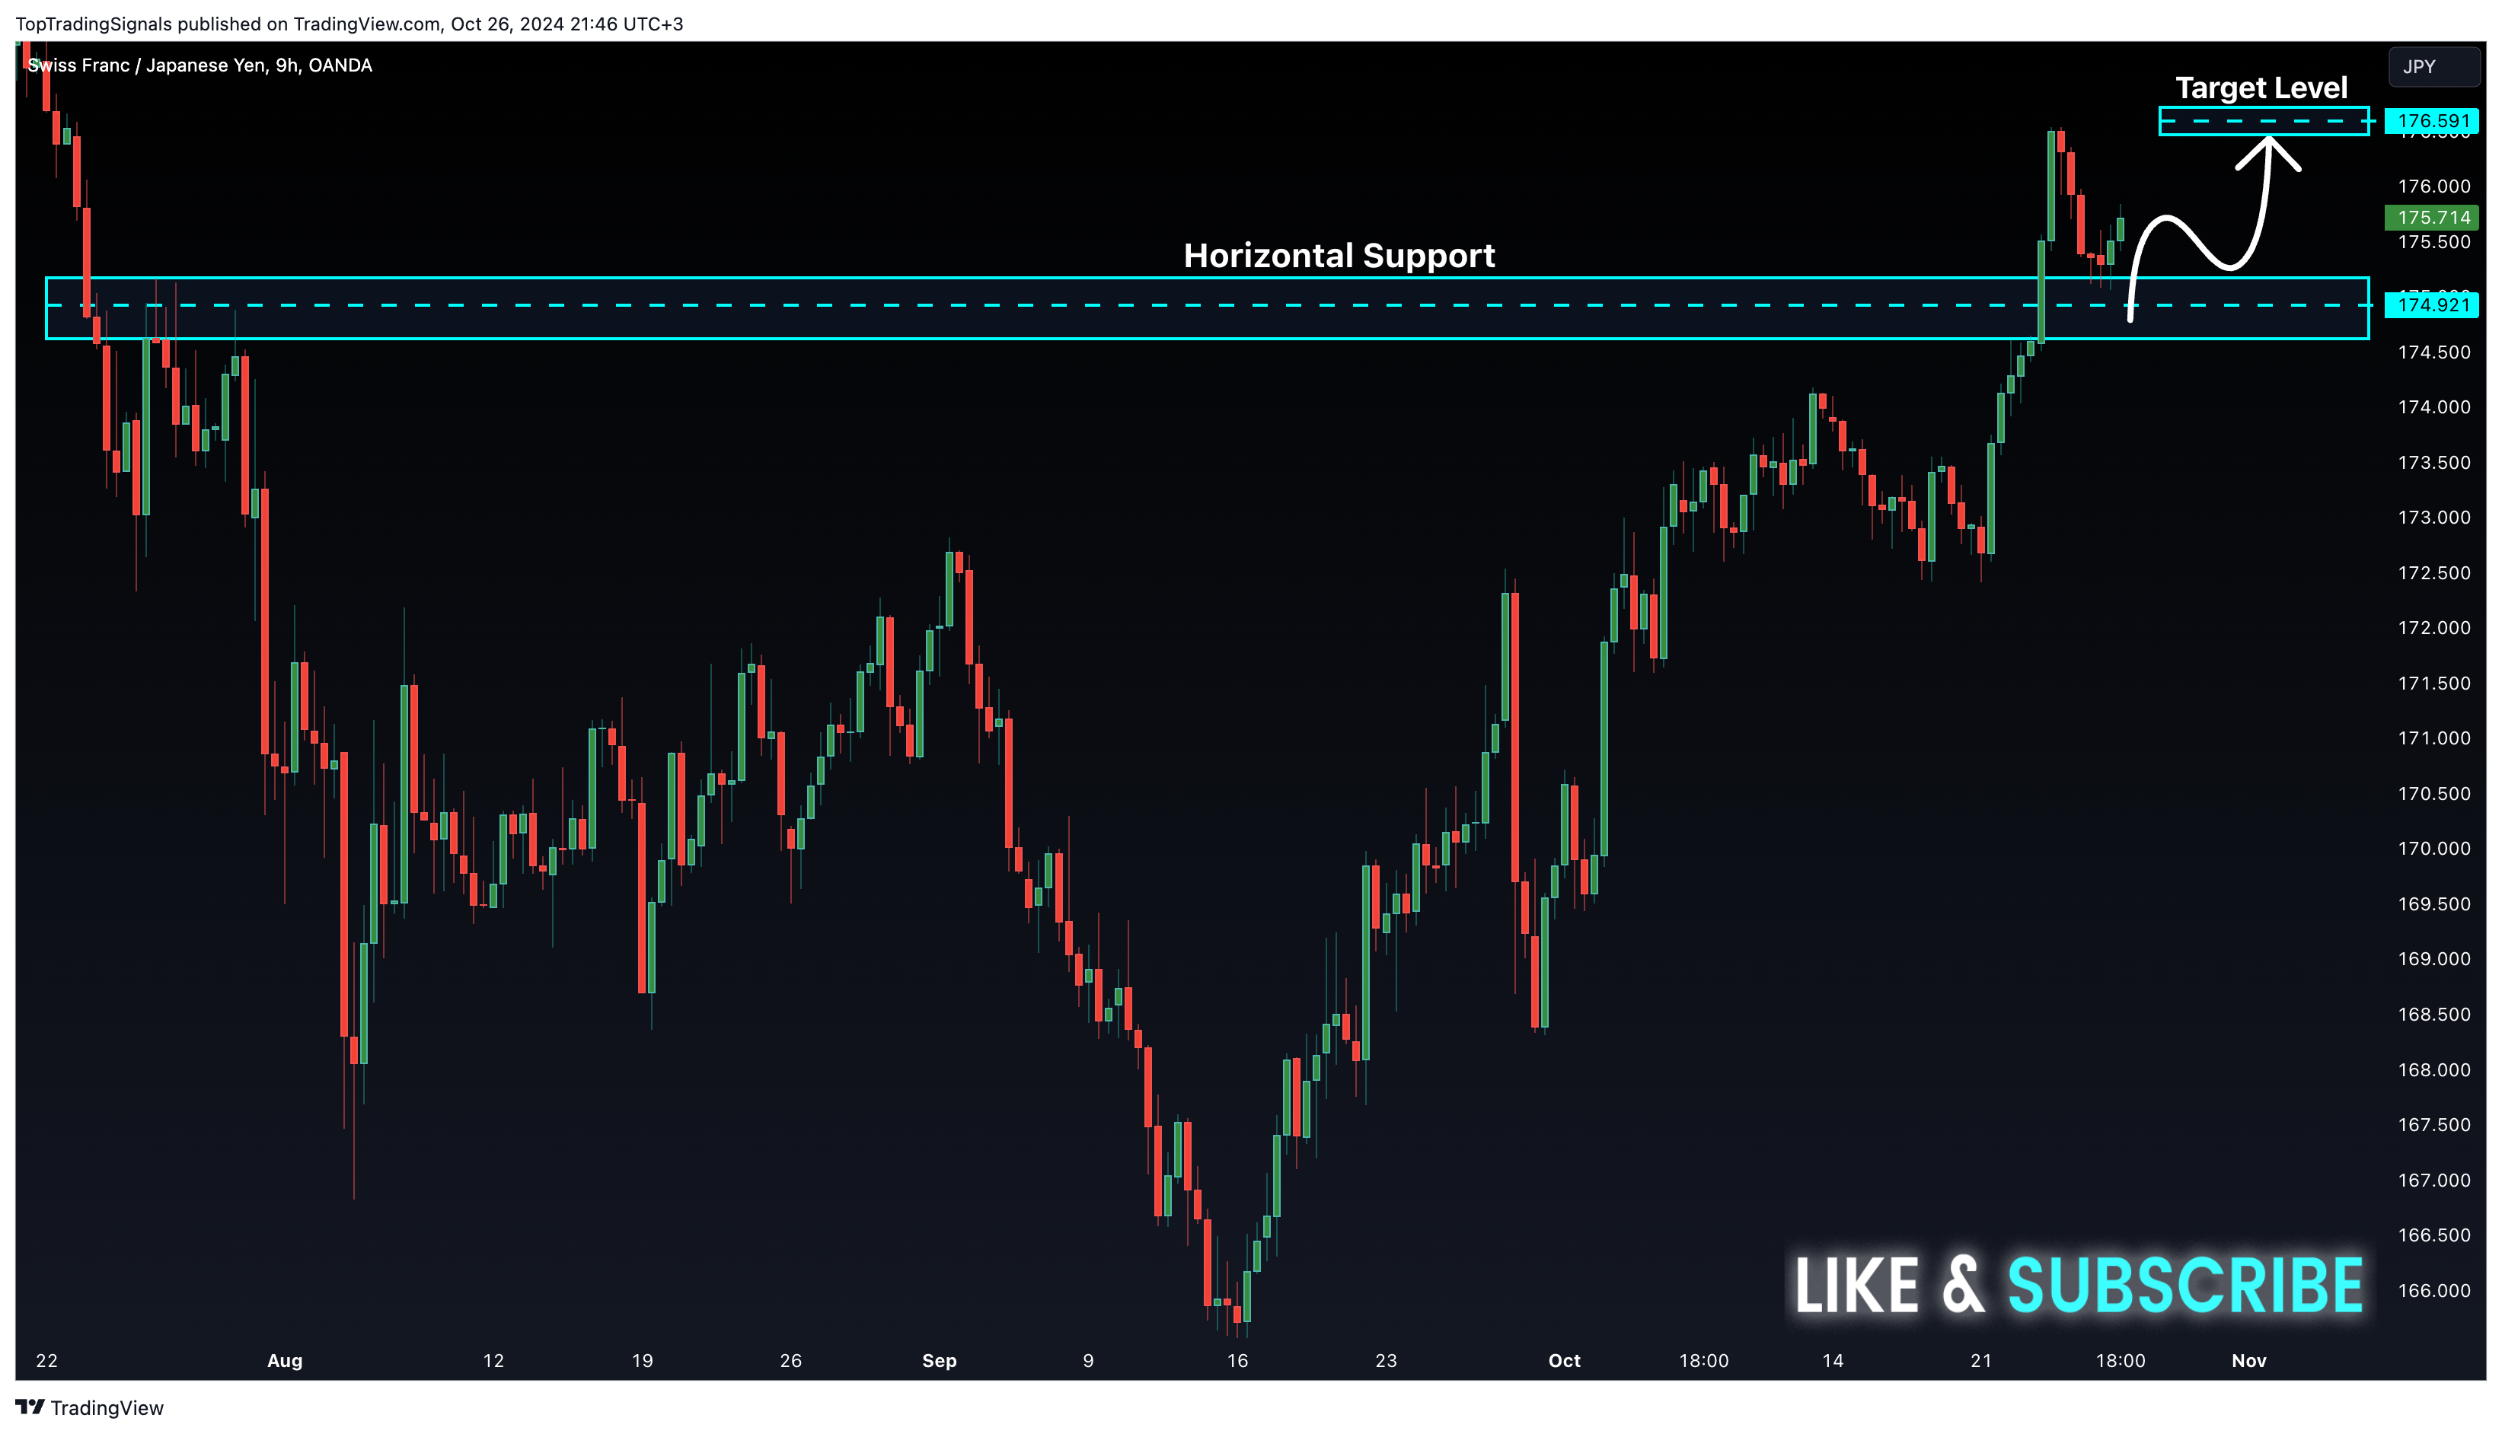Image resolution: width=2502 pixels, height=1434 pixels.
Task: Click the 'Sep' label on the time axis
Action: point(939,1360)
